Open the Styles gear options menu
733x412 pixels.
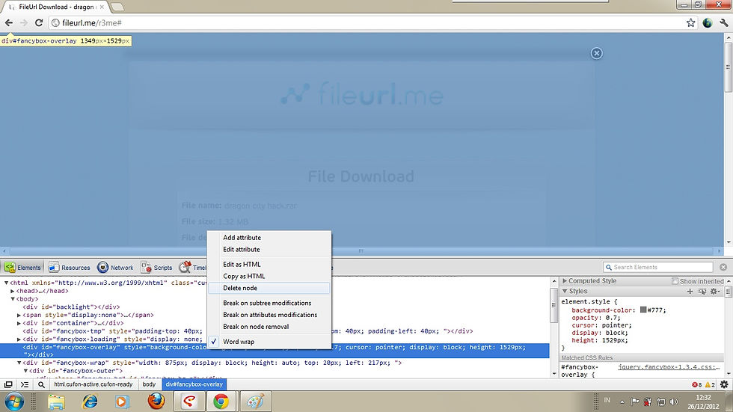(715, 291)
